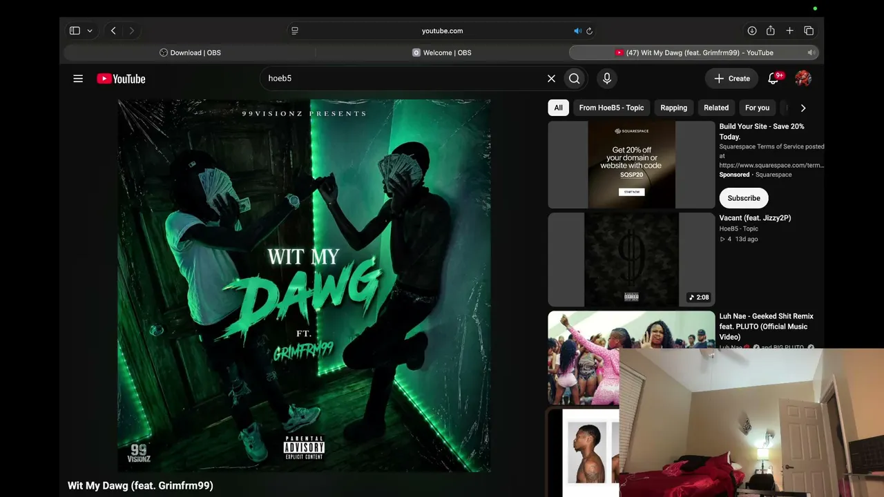
Task: Select the Wit My Dawg YouTube tab
Action: (x=694, y=52)
